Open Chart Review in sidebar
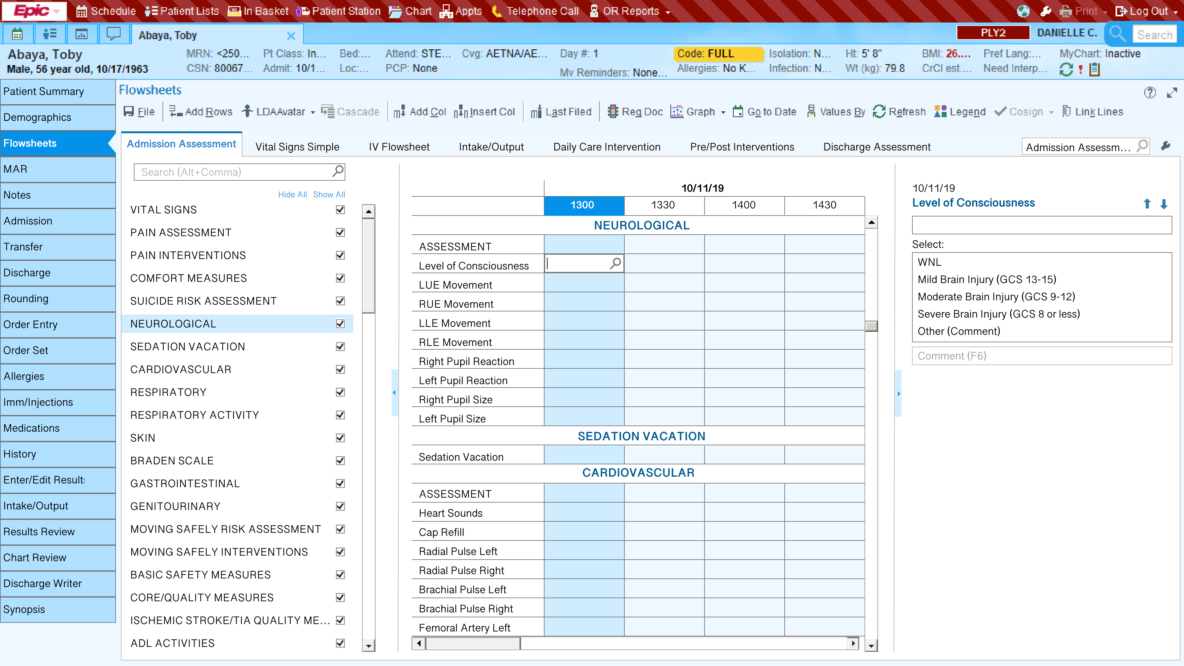 (x=57, y=557)
